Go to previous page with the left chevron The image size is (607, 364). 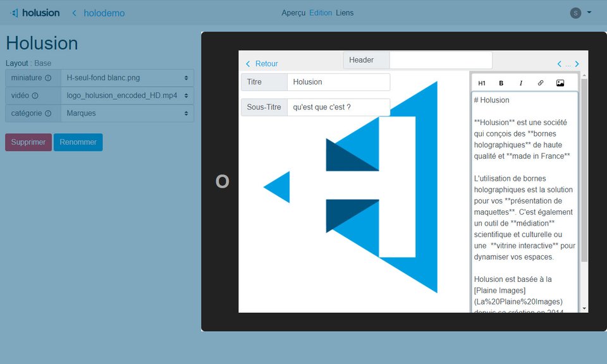pyautogui.click(x=558, y=64)
